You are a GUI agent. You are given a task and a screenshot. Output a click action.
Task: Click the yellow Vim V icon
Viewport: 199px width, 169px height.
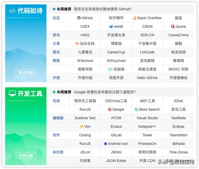(x=81, y=126)
